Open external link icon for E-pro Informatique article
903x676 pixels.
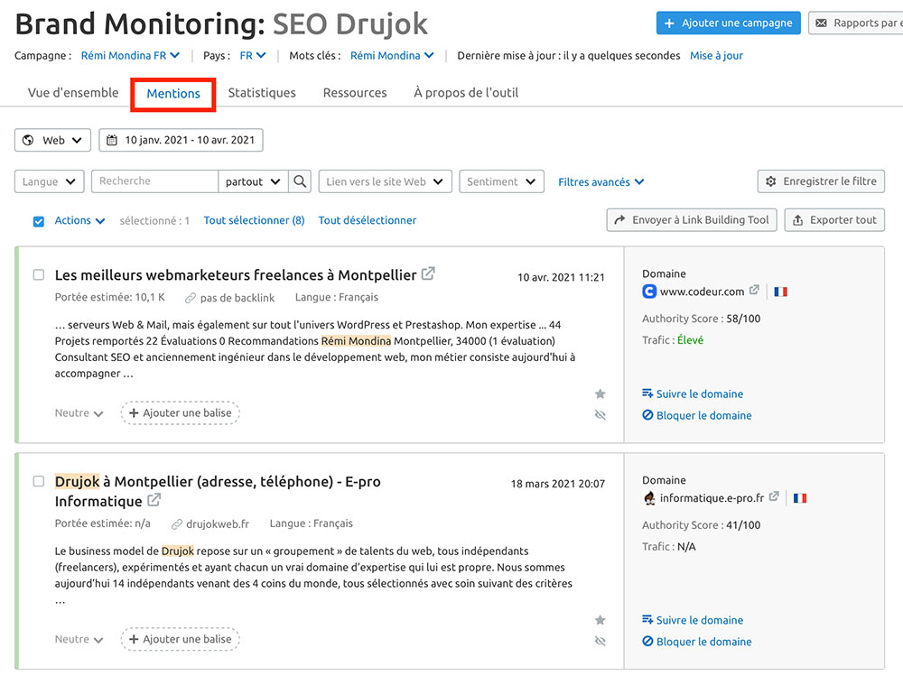coord(154,500)
